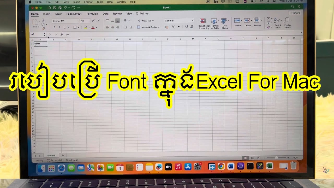Open Microsoft Word from the Dock

231,166
